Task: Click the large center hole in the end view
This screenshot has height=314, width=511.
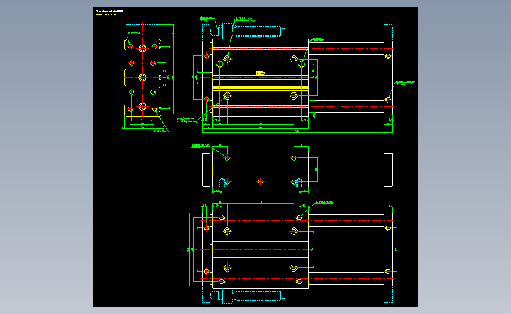Action: pos(142,78)
